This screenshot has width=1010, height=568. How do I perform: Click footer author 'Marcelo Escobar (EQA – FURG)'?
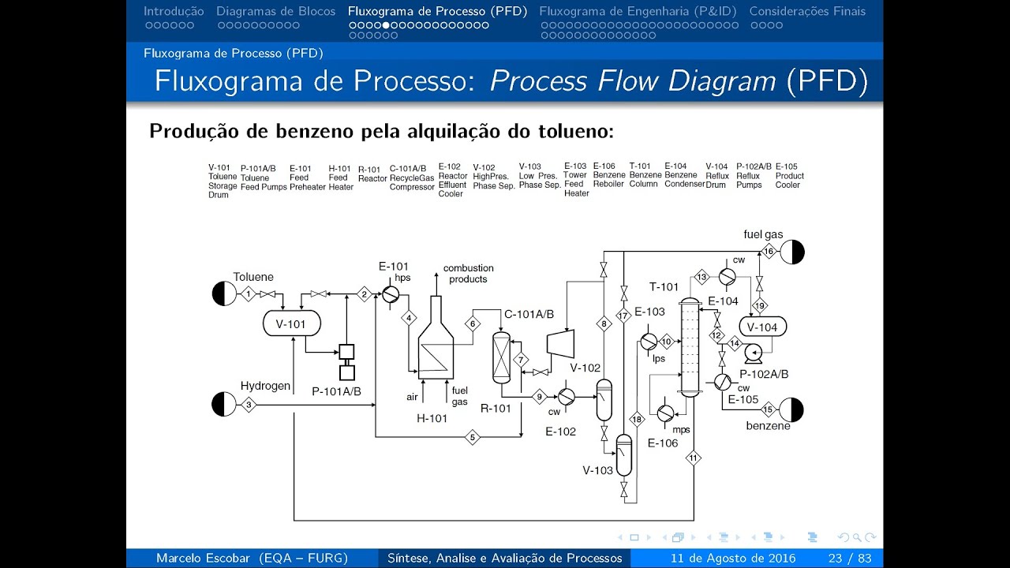point(252,558)
